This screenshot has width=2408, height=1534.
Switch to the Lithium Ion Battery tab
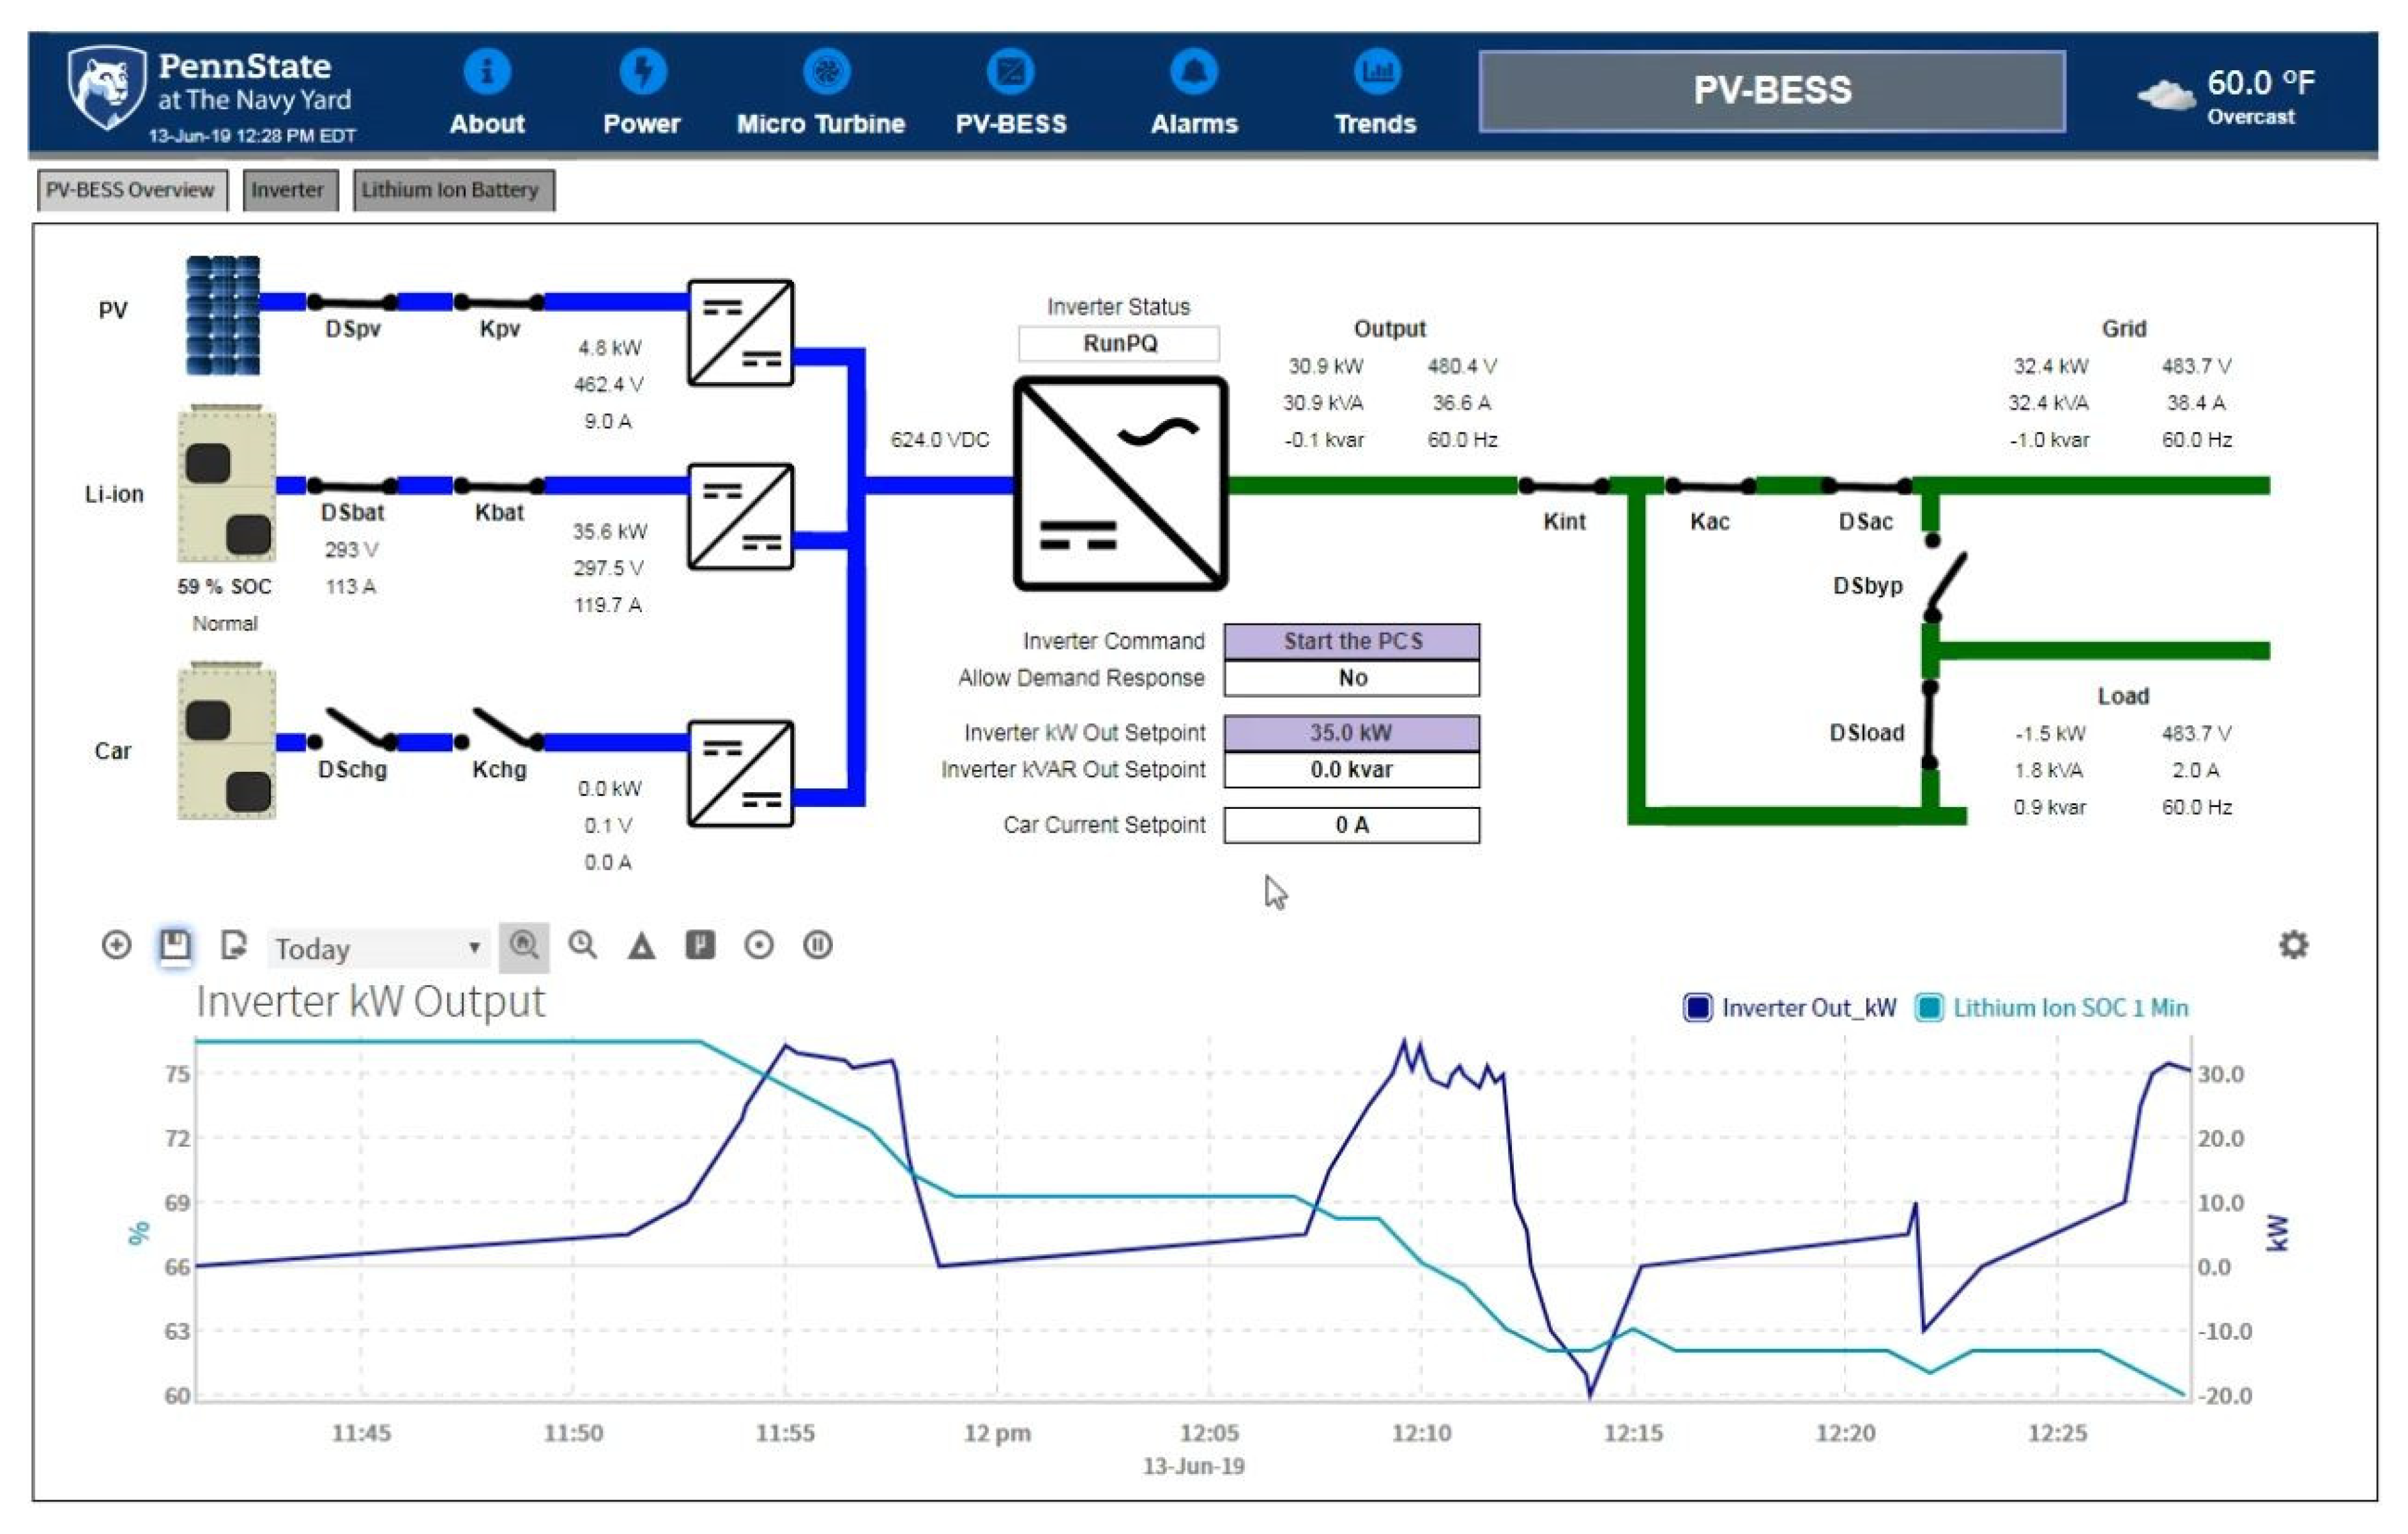point(452,190)
